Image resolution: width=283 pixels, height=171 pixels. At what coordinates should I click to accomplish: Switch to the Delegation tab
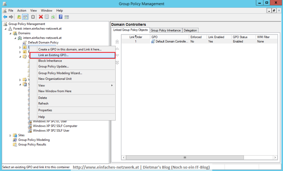tap(190, 30)
